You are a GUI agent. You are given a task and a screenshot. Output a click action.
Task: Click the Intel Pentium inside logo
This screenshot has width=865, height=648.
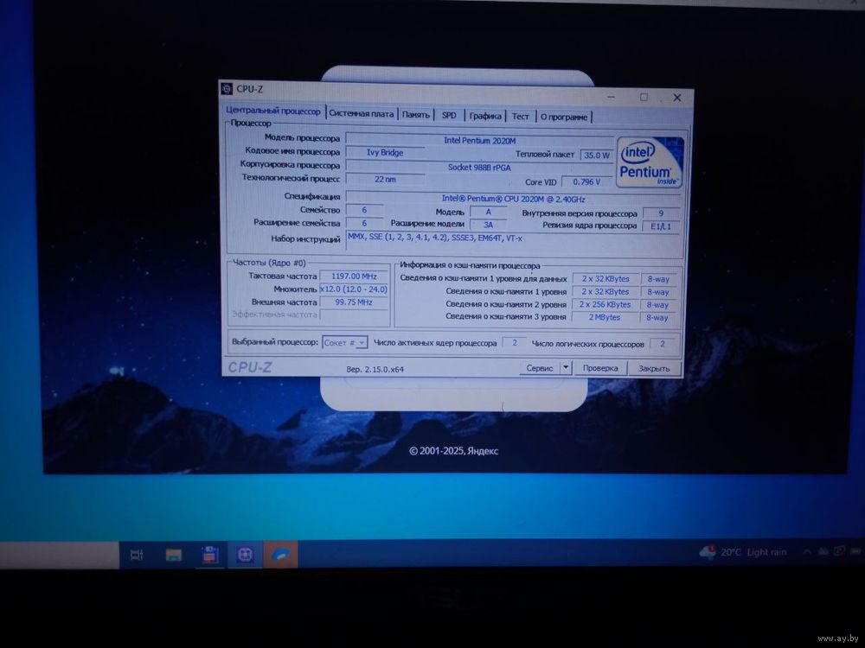(x=650, y=162)
